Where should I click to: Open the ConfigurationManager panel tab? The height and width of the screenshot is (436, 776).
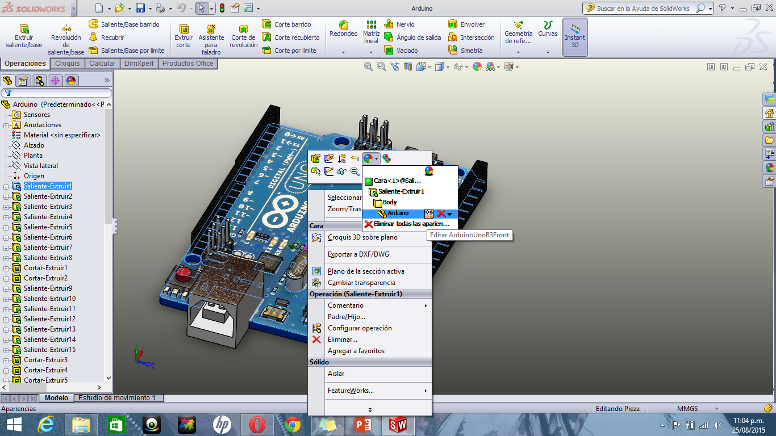coord(39,81)
